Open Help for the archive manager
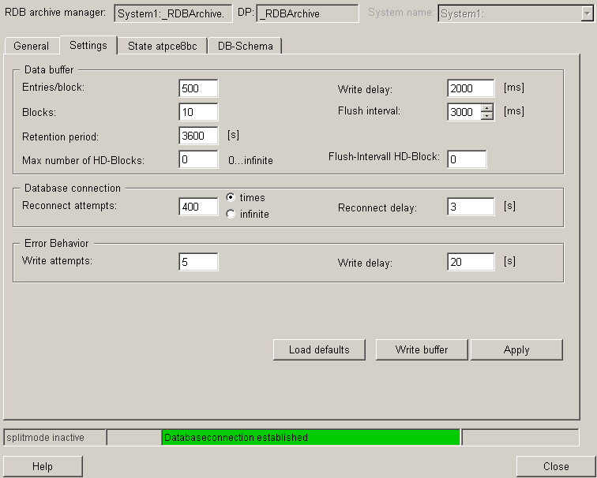The image size is (597, 478). point(43,466)
